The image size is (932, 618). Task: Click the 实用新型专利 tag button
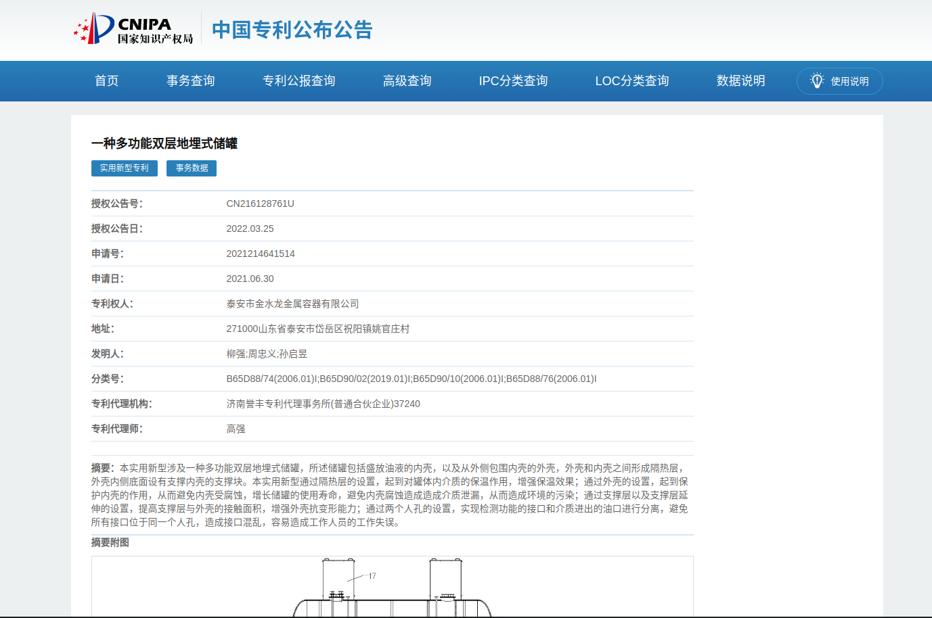pyautogui.click(x=125, y=168)
